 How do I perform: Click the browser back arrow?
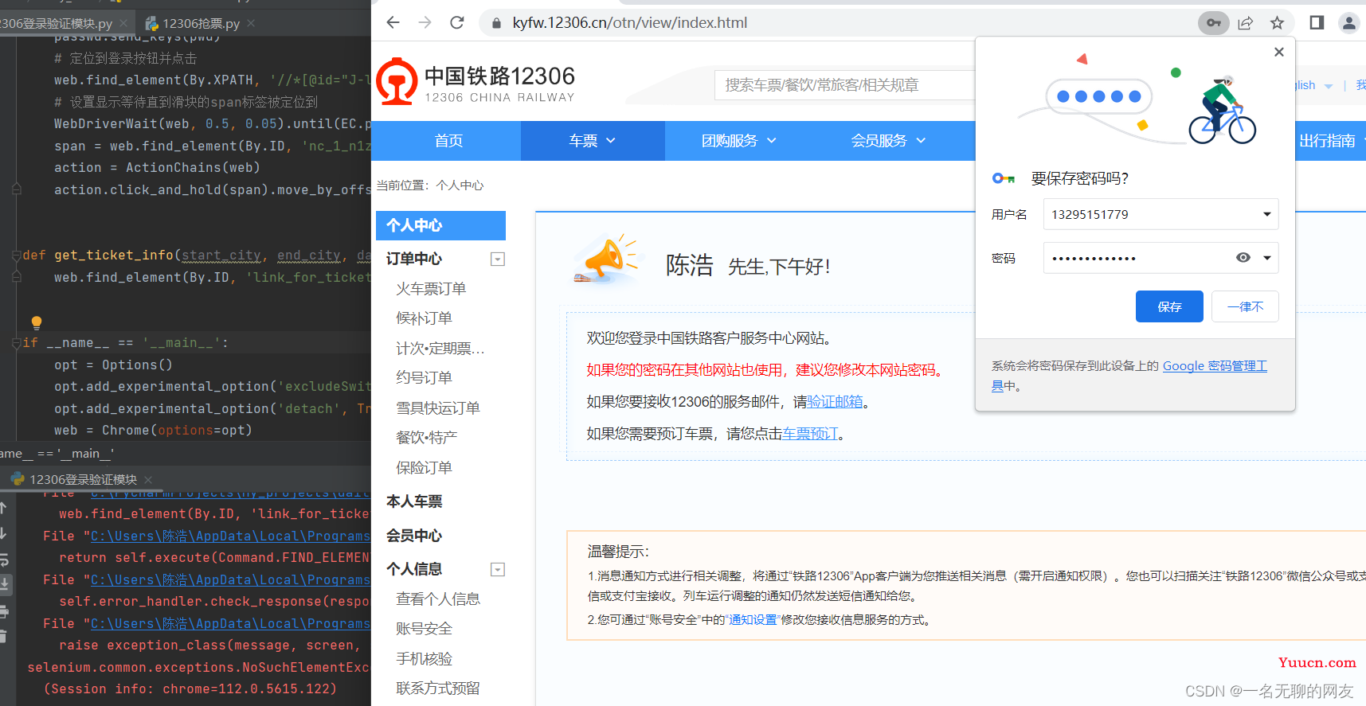393,22
